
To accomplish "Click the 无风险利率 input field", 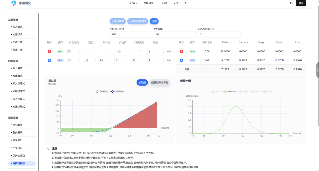I will point(219,34).
